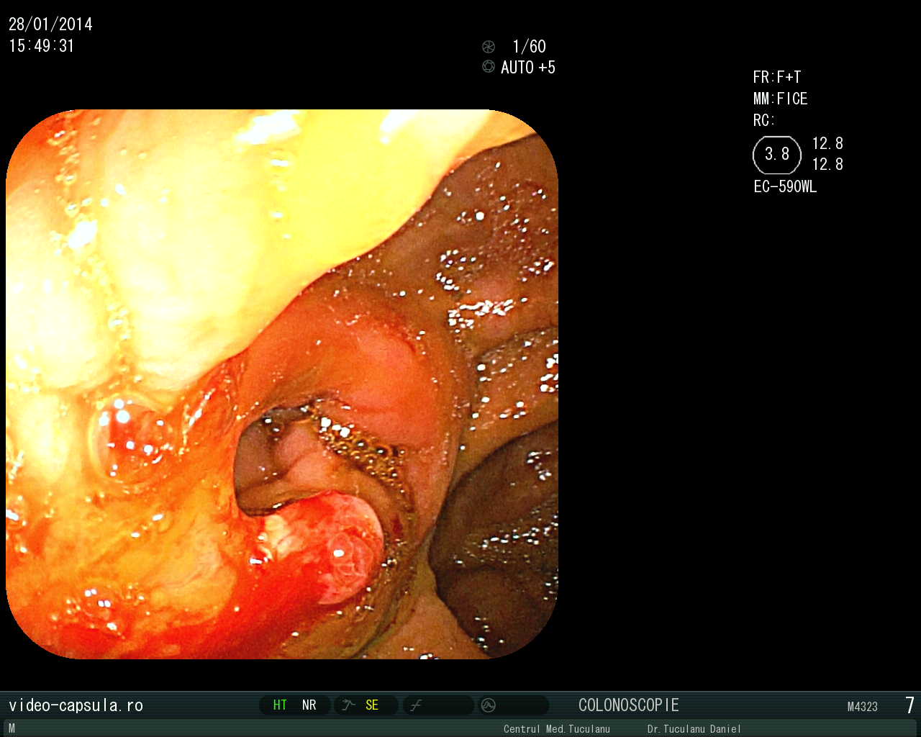Image resolution: width=921 pixels, height=737 pixels.
Task: Click the dimmed curve icon in the status bar
Action: 416,706
